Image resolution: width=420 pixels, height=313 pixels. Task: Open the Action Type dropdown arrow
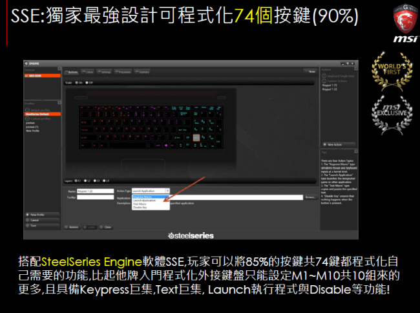pos(167,191)
